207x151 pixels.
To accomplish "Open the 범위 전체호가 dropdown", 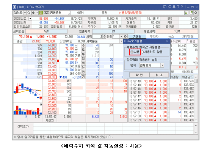I will pyautogui.click(x=162, y=65).
